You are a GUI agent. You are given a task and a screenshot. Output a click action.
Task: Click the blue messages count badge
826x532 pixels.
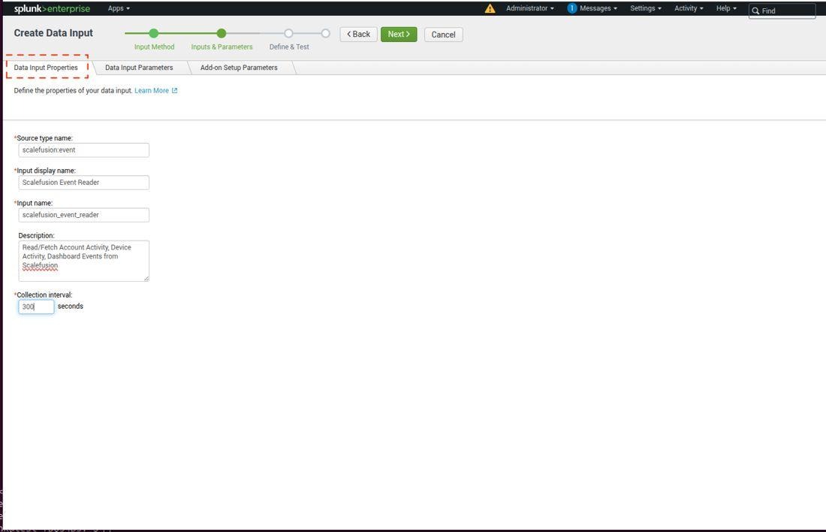(x=572, y=8)
